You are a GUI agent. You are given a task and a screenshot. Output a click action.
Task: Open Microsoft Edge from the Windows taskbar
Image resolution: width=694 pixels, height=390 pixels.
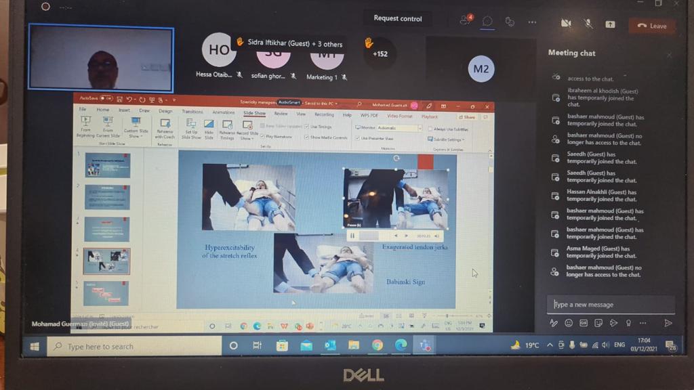(x=401, y=345)
